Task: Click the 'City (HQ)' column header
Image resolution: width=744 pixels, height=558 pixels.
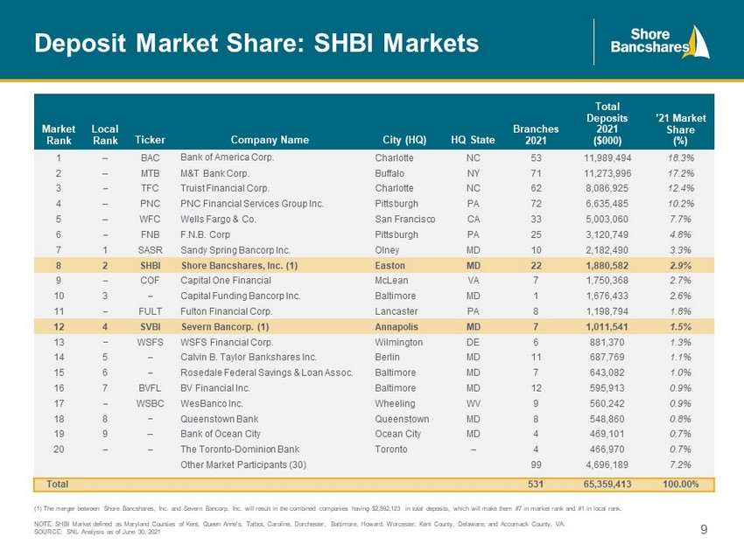Action: pos(404,140)
